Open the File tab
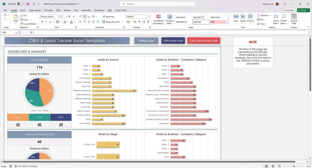 (5, 10)
